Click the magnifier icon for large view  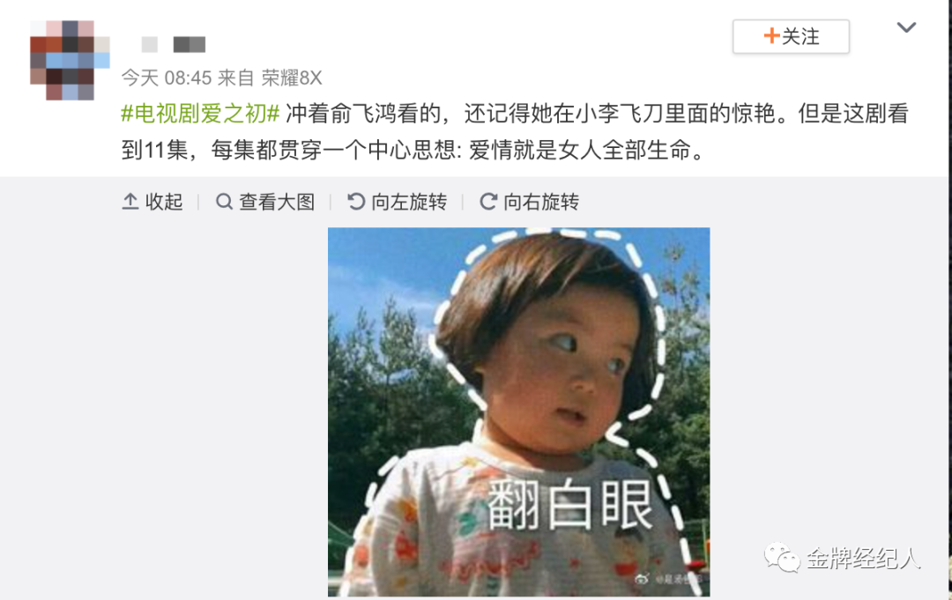click(224, 202)
